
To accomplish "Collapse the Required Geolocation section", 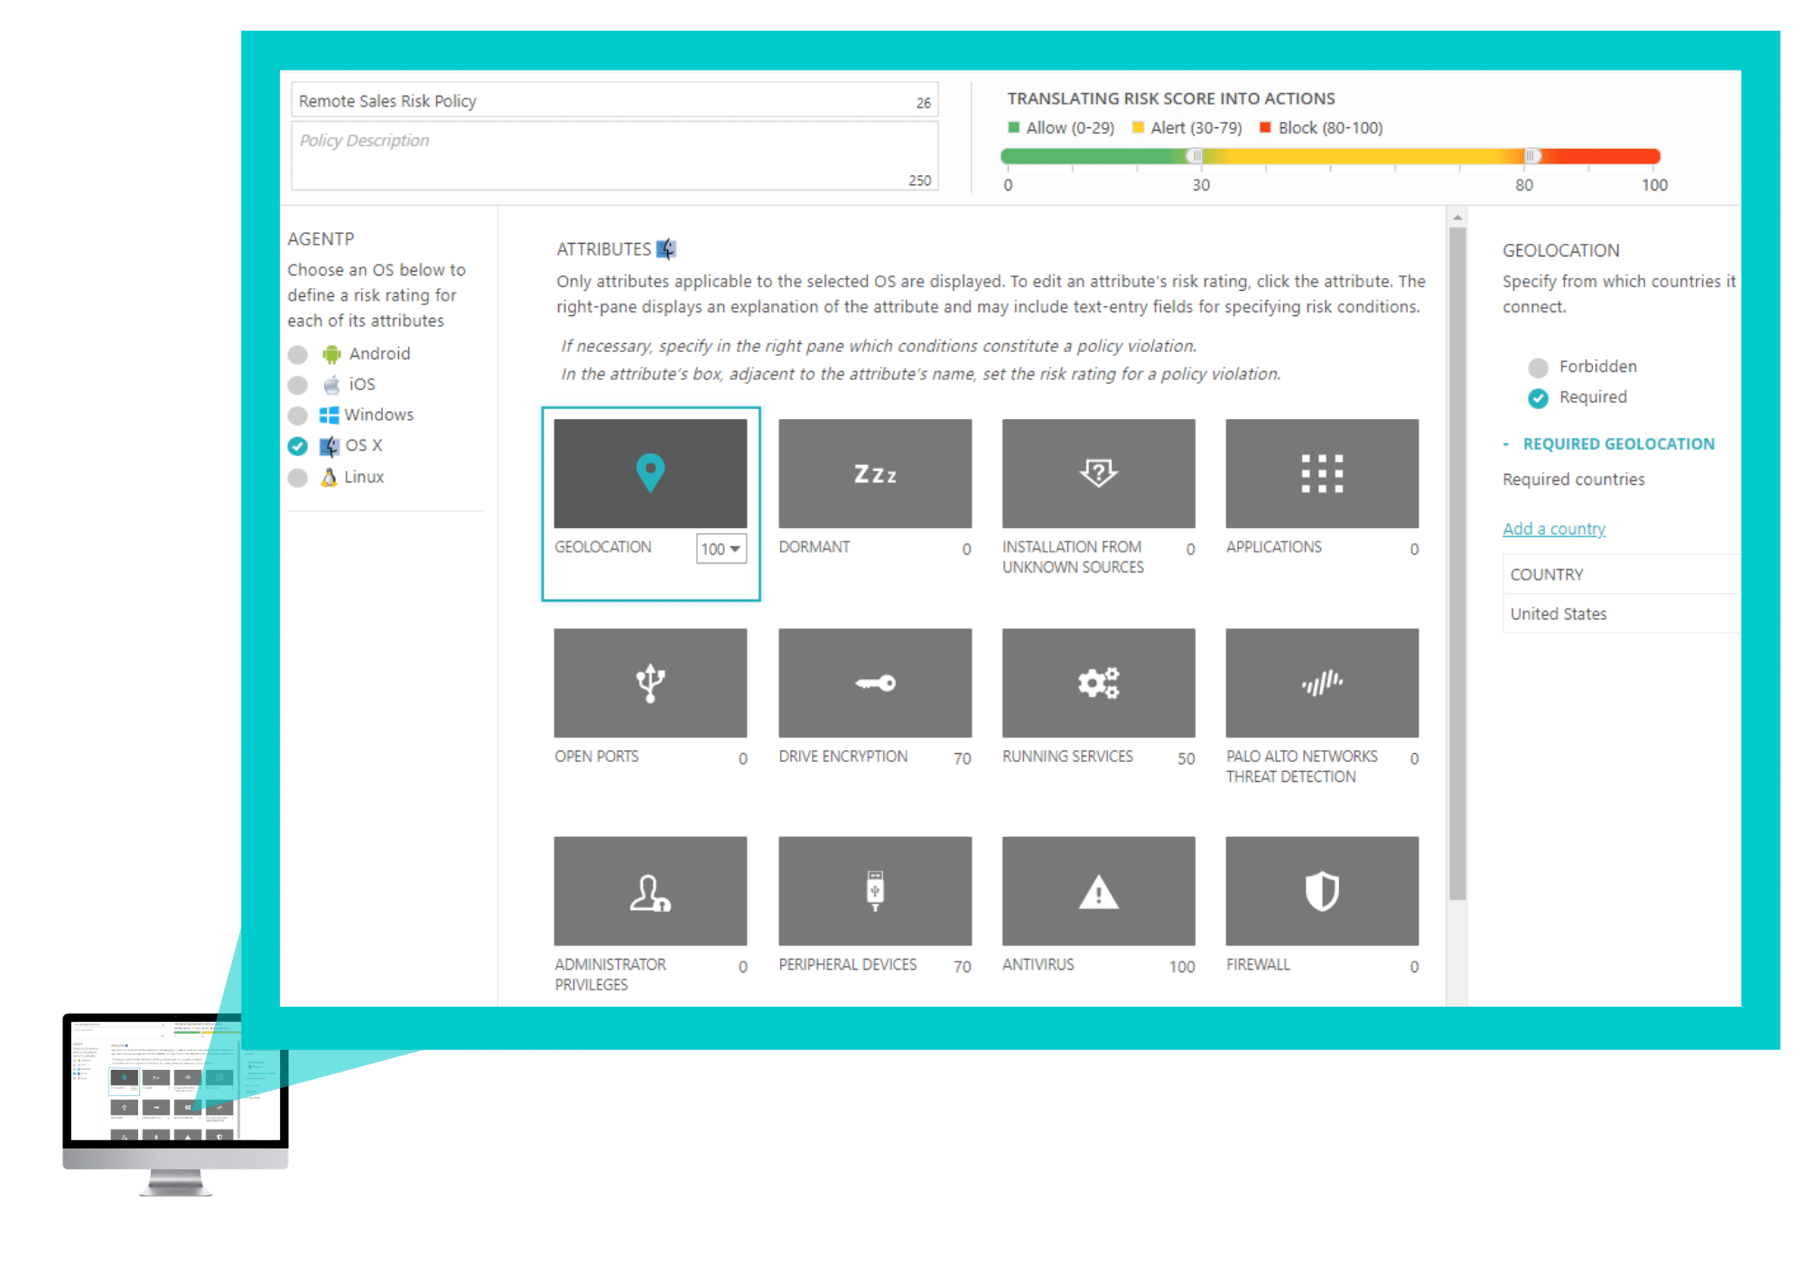I will pos(1506,443).
